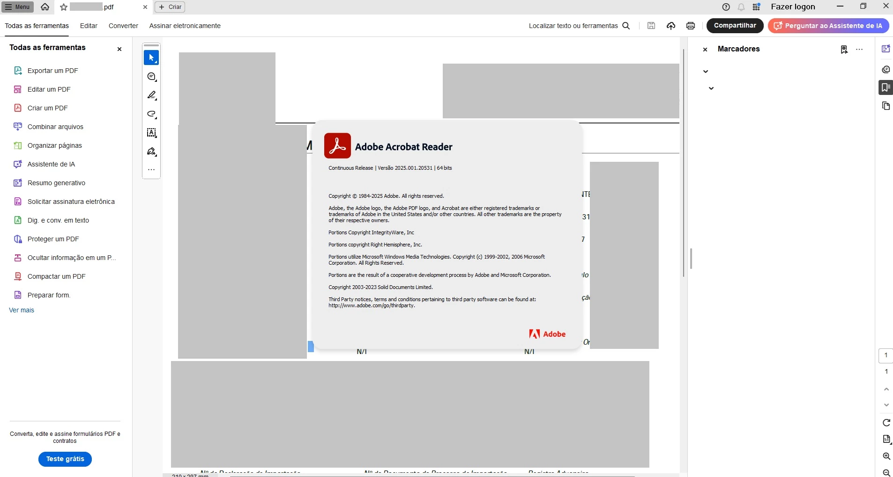The height and width of the screenshot is (477, 893).
Task: Open the Menu hamburger button
Action: [x=17, y=7]
